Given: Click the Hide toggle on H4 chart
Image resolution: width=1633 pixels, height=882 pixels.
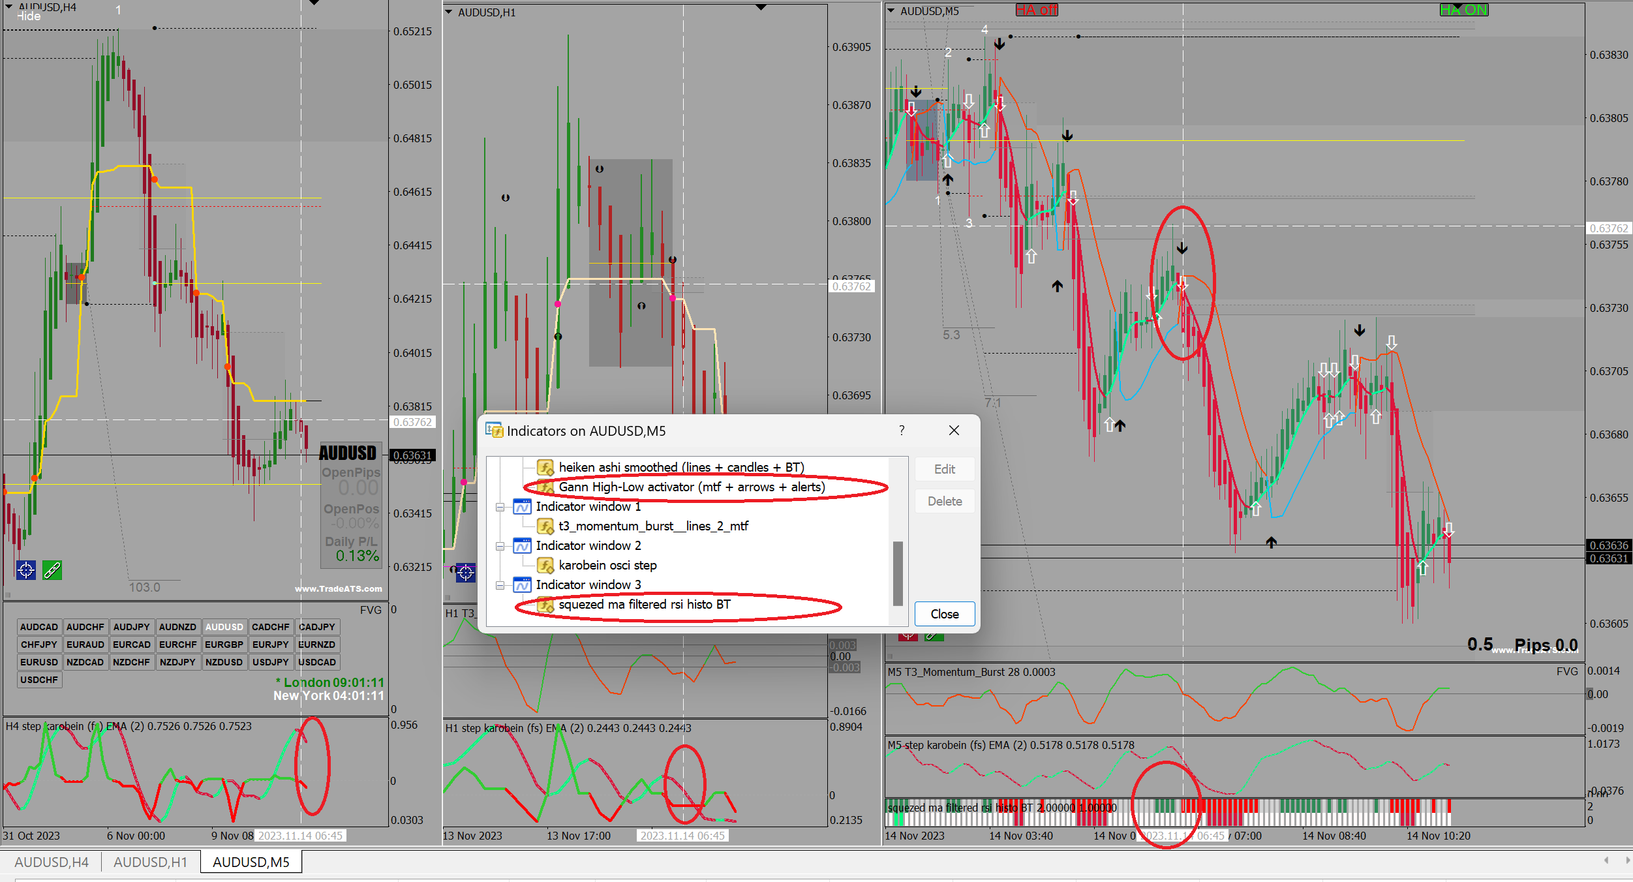Looking at the screenshot, I should tap(29, 16).
